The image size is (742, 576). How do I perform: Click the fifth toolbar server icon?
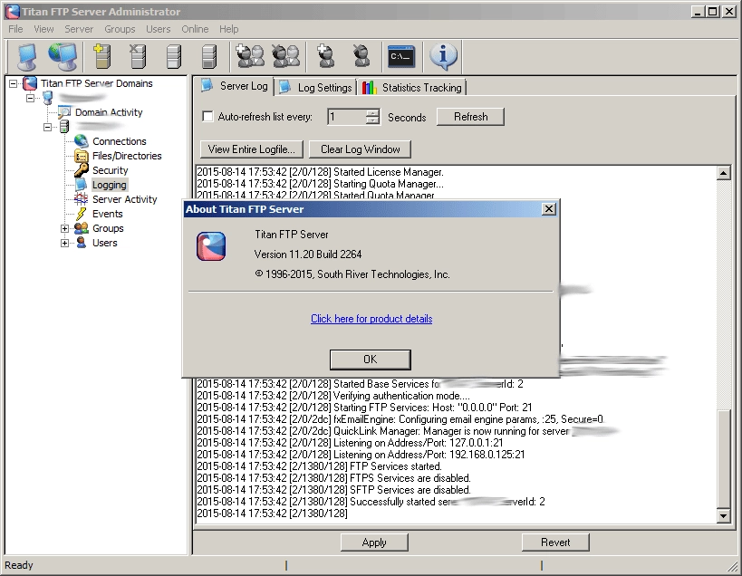(174, 56)
